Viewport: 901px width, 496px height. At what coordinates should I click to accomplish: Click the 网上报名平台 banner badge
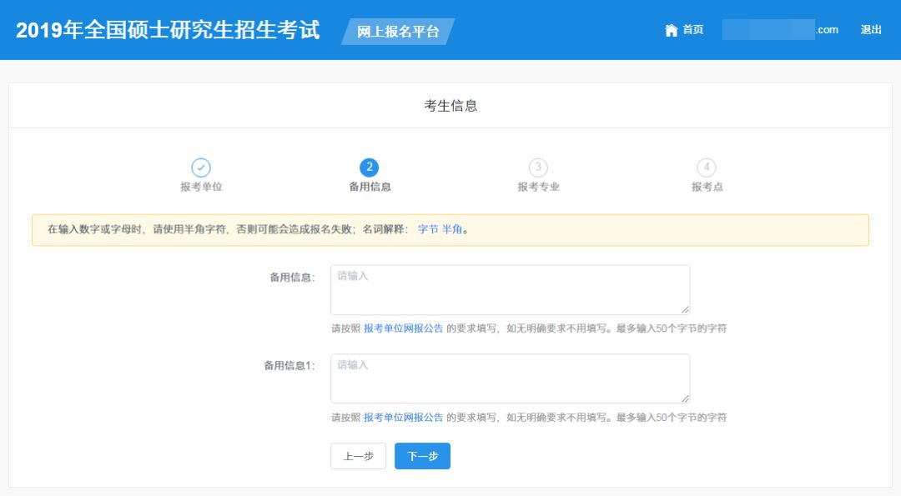pyautogui.click(x=398, y=32)
